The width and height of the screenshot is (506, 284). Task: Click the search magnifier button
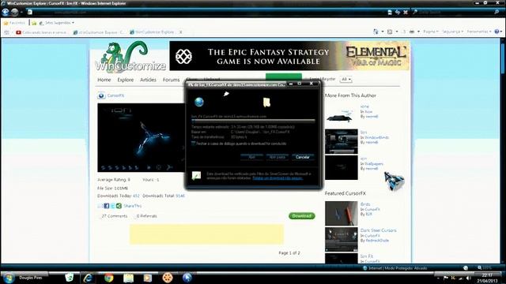coord(497,13)
